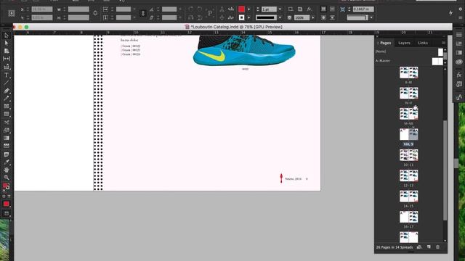Screen dimensions: 465x261
Task: Select the Hand tool
Action: [x=7, y=170]
